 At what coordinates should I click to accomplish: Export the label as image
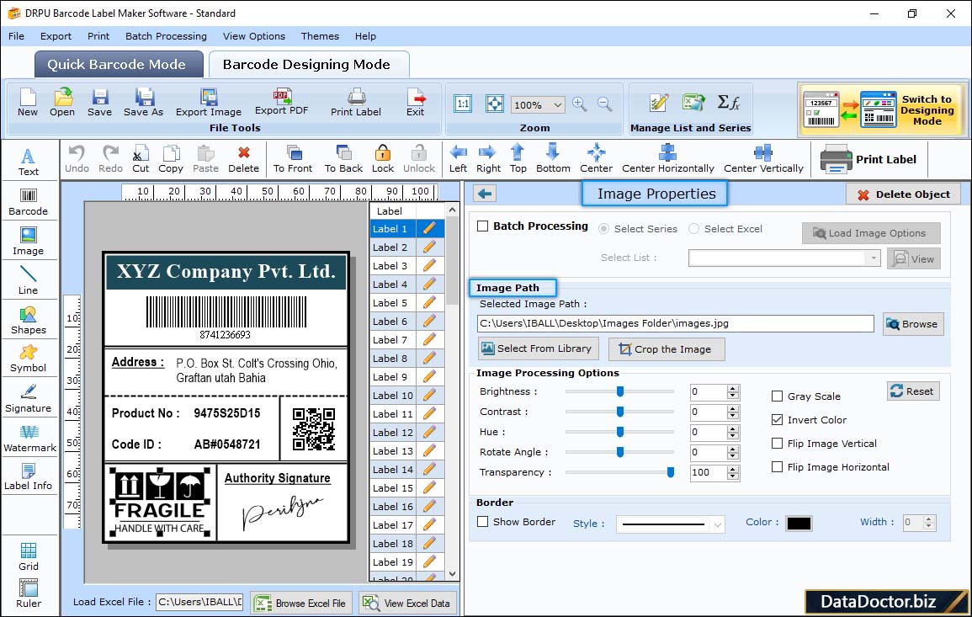[x=209, y=103]
